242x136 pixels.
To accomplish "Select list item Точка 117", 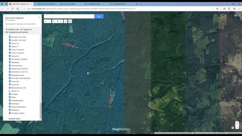I will click(15, 46).
